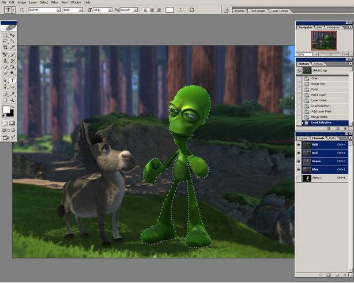This screenshot has width=354, height=283.
Task: Select the Healing Brush tool
Action: [5, 54]
